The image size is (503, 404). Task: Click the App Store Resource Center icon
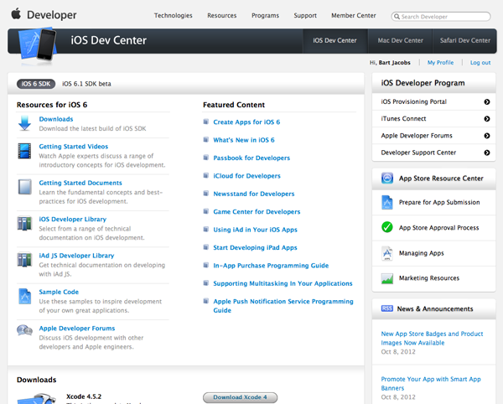(x=387, y=178)
